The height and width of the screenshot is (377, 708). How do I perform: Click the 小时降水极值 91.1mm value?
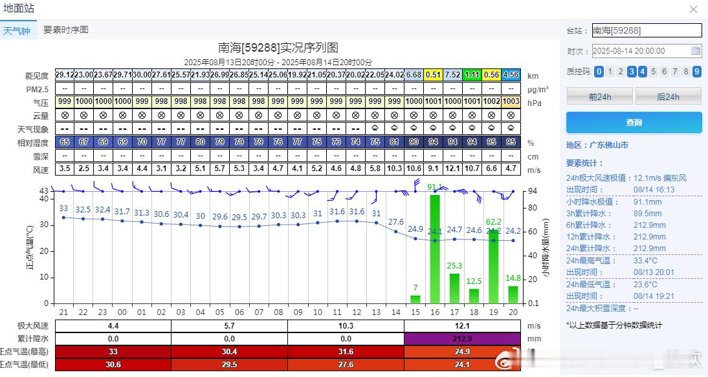coord(648,202)
